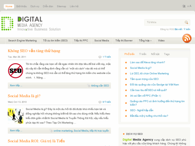Go to Giới thiệu in top navigation

tap(21, 6)
